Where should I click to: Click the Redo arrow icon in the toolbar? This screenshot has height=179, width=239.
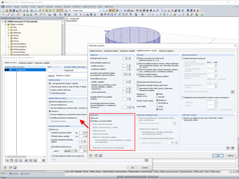[35, 10]
